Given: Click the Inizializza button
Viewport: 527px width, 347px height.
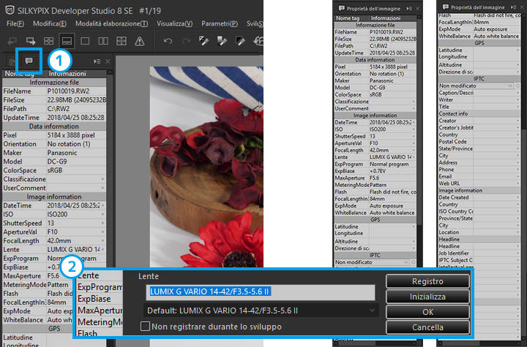Looking at the screenshot, I should click(427, 297).
